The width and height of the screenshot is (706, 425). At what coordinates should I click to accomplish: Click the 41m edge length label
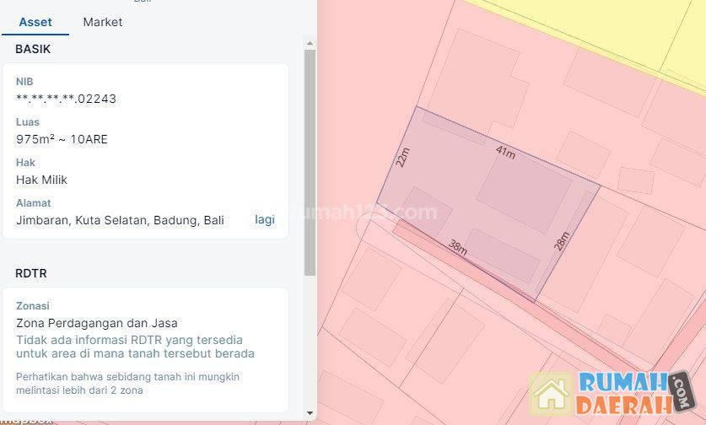tap(505, 152)
